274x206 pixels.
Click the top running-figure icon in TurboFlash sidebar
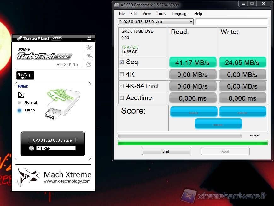coord(89,48)
